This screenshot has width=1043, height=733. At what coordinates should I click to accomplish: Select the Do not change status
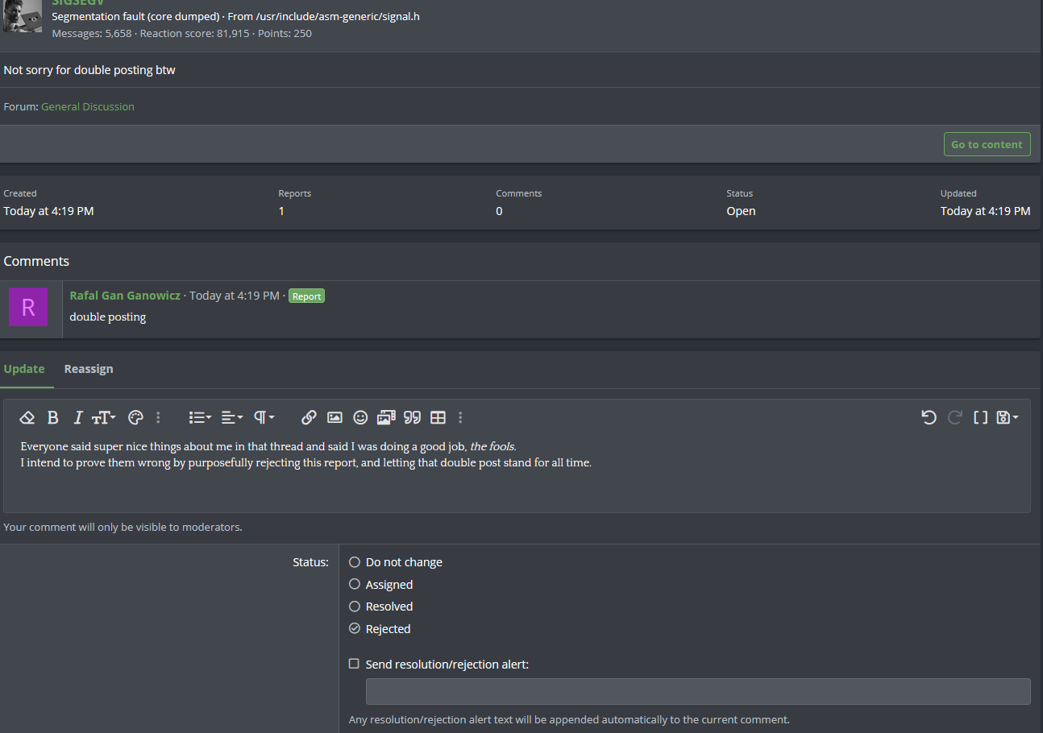[355, 562]
